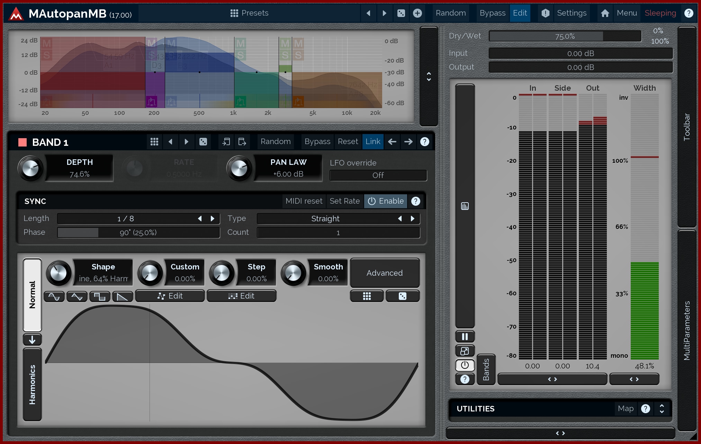Open the Presets menu
Viewport: 701px width, 444px height.
249,13
